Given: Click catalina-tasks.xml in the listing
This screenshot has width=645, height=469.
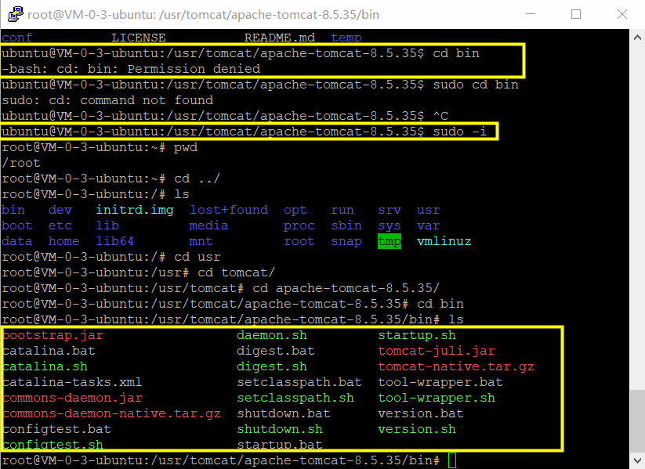Looking at the screenshot, I should pyautogui.click(x=72, y=382).
